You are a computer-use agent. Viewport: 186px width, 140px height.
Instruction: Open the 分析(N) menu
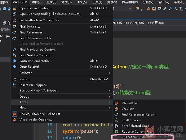[x=148, y=2]
